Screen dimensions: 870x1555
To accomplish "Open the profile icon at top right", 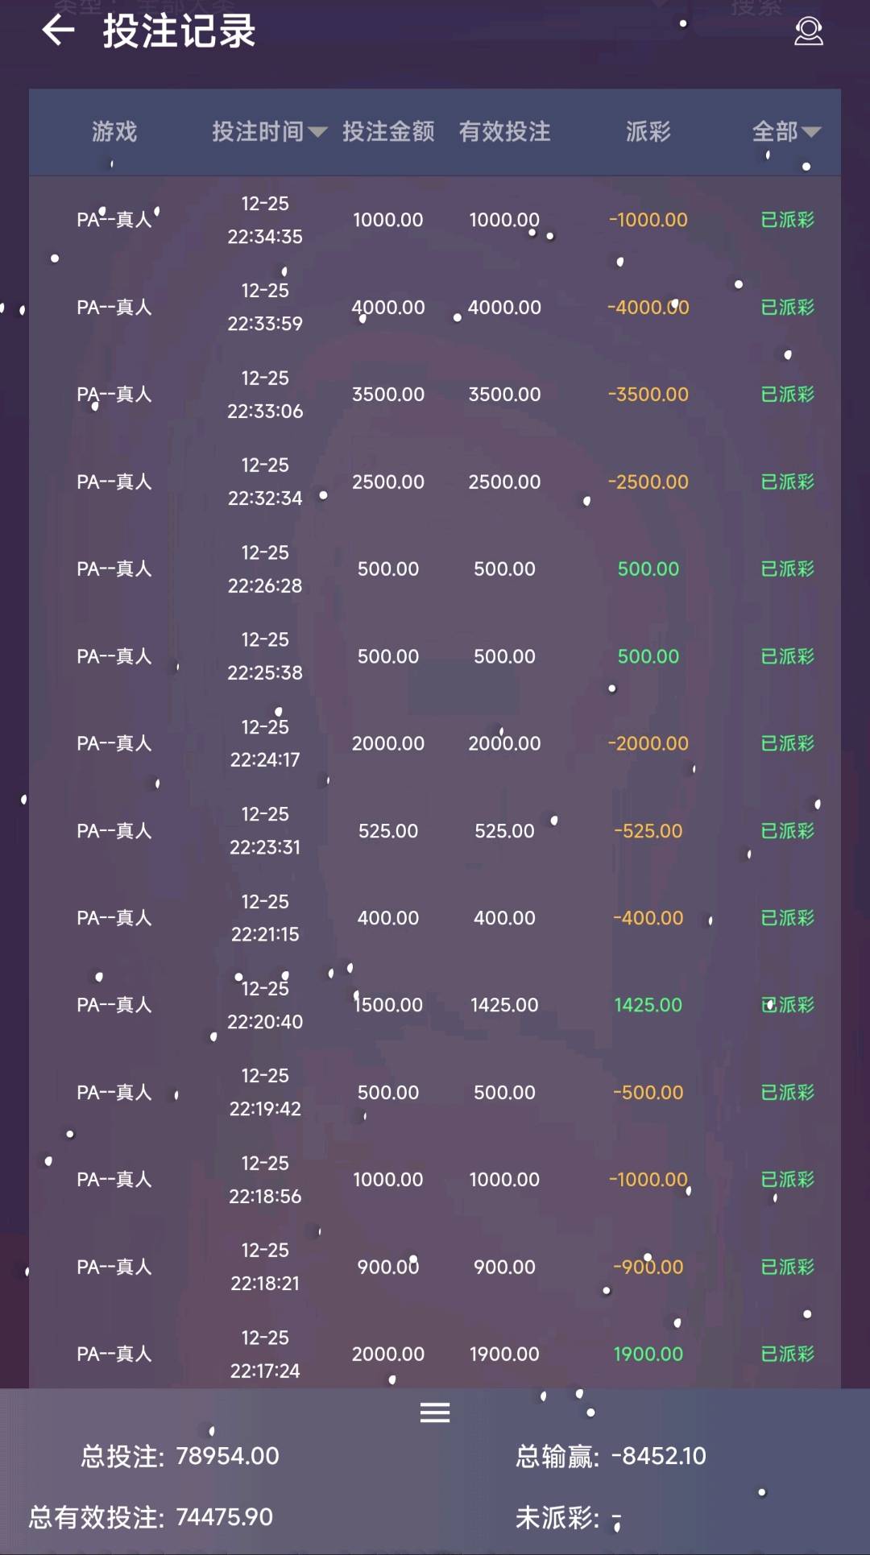I will click(810, 32).
